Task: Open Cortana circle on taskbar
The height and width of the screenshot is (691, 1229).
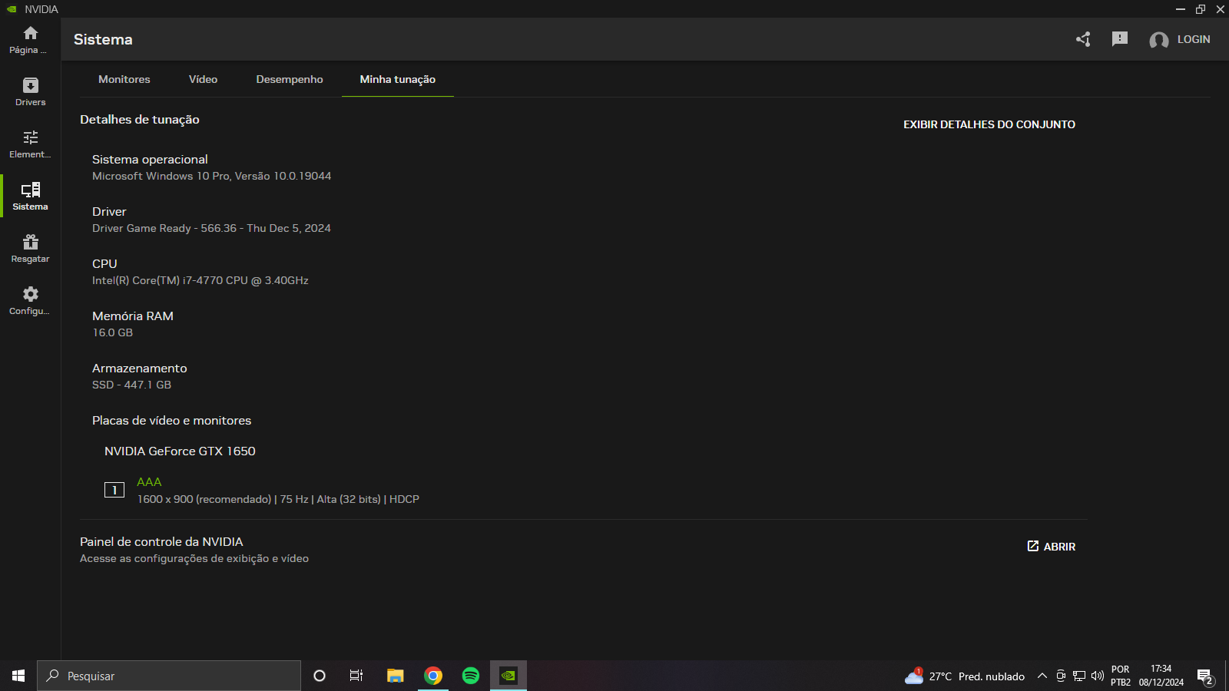Action: pyautogui.click(x=320, y=676)
